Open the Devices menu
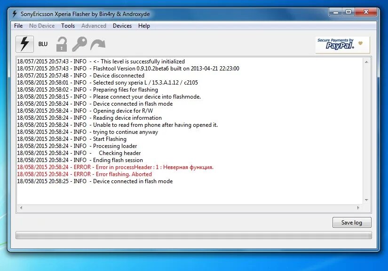388x271 pixels. (x=122, y=26)
